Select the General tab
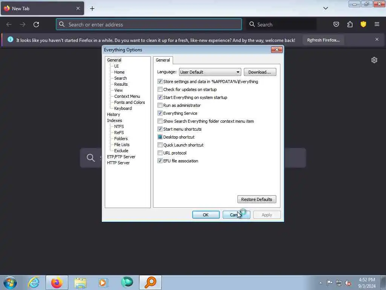 163,60
